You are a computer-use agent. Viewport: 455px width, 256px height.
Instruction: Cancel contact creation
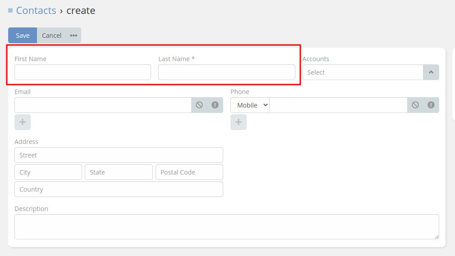pyautogui.click(x=51, y=36)
